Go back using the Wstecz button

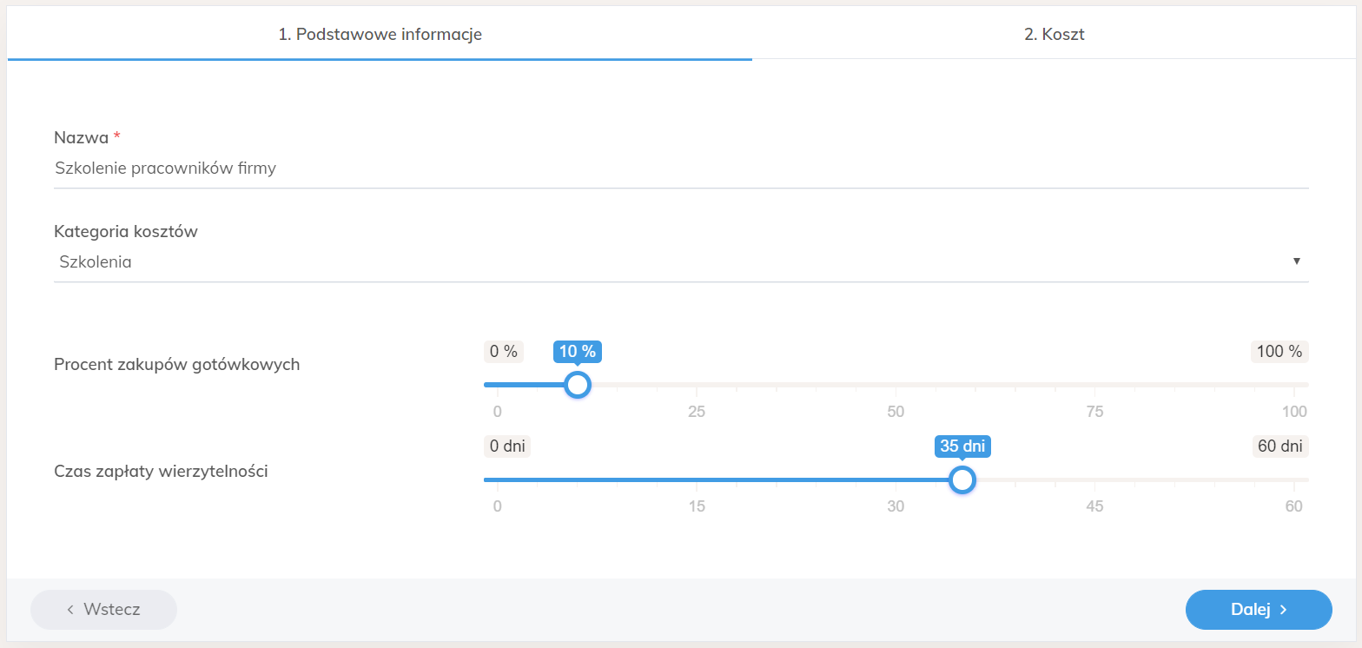coord(103,610)
